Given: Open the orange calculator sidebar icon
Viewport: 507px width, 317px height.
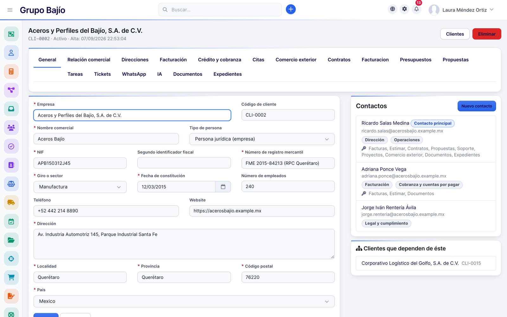Looking at the screenshot, I should click(x=11, y=71).
